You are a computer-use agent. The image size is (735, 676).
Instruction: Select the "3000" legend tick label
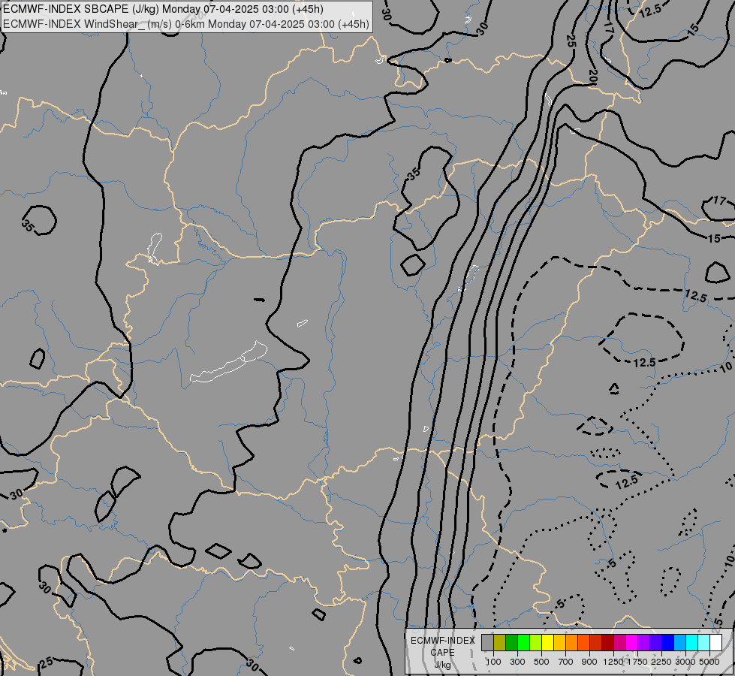point(685,662)
